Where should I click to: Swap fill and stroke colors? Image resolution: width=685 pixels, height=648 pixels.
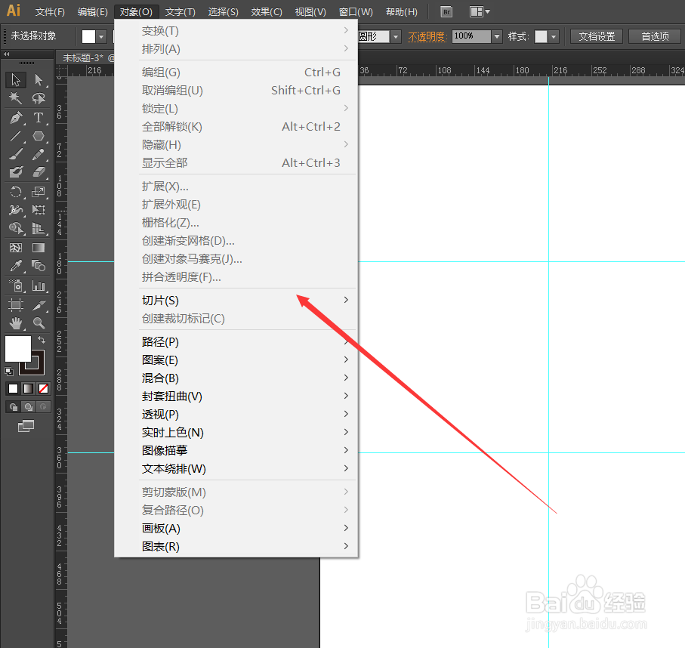click(42, 340)
